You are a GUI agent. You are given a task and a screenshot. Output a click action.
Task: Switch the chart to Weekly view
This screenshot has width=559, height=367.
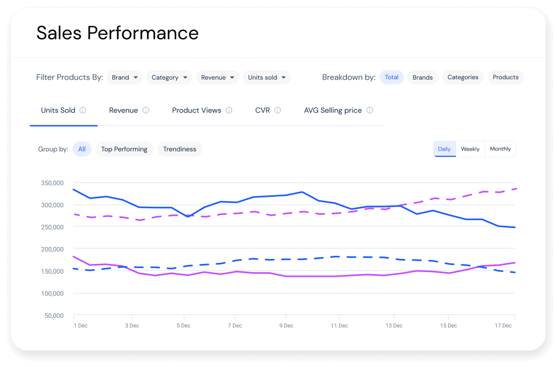point(470,149)
